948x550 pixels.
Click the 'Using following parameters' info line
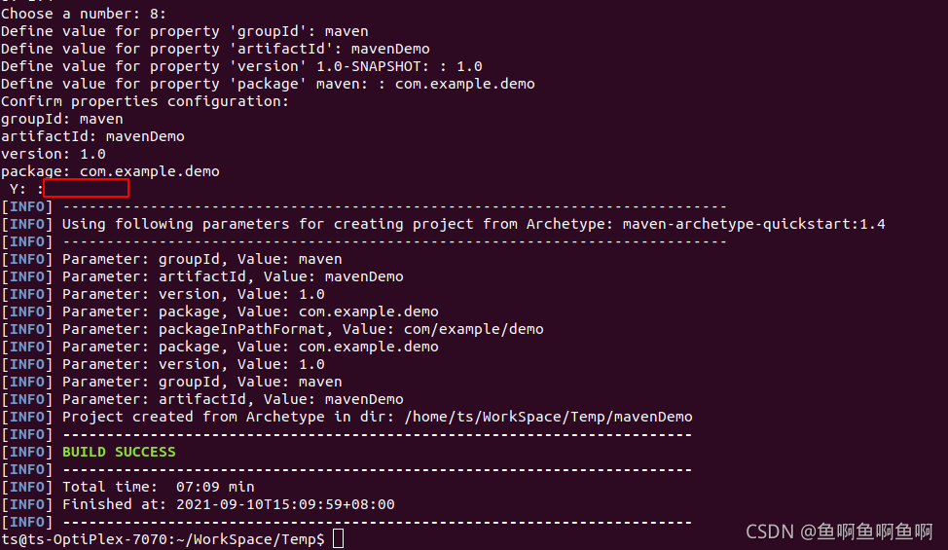coord(473,224)
